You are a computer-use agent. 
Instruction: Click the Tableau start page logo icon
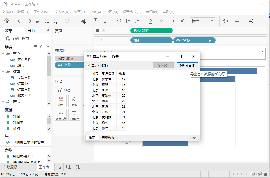click(6, 21)
